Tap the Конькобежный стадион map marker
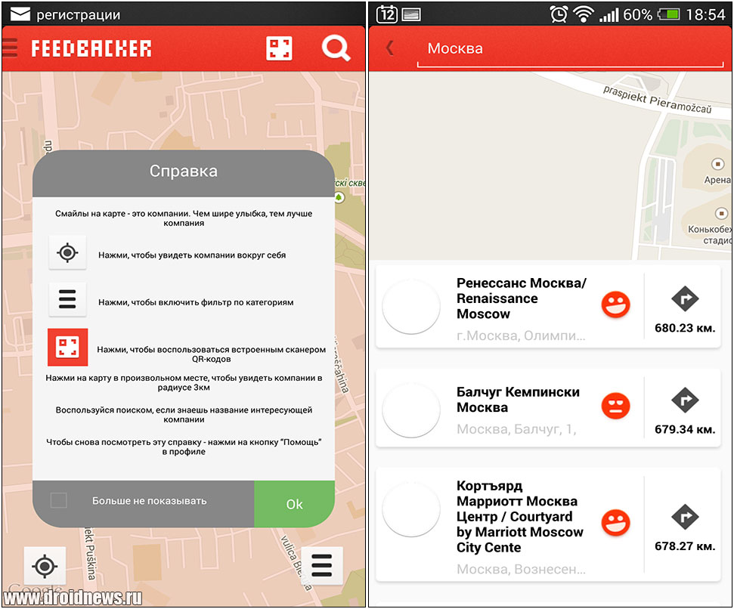This screenshot has height=609, width=734. (721, 213)
